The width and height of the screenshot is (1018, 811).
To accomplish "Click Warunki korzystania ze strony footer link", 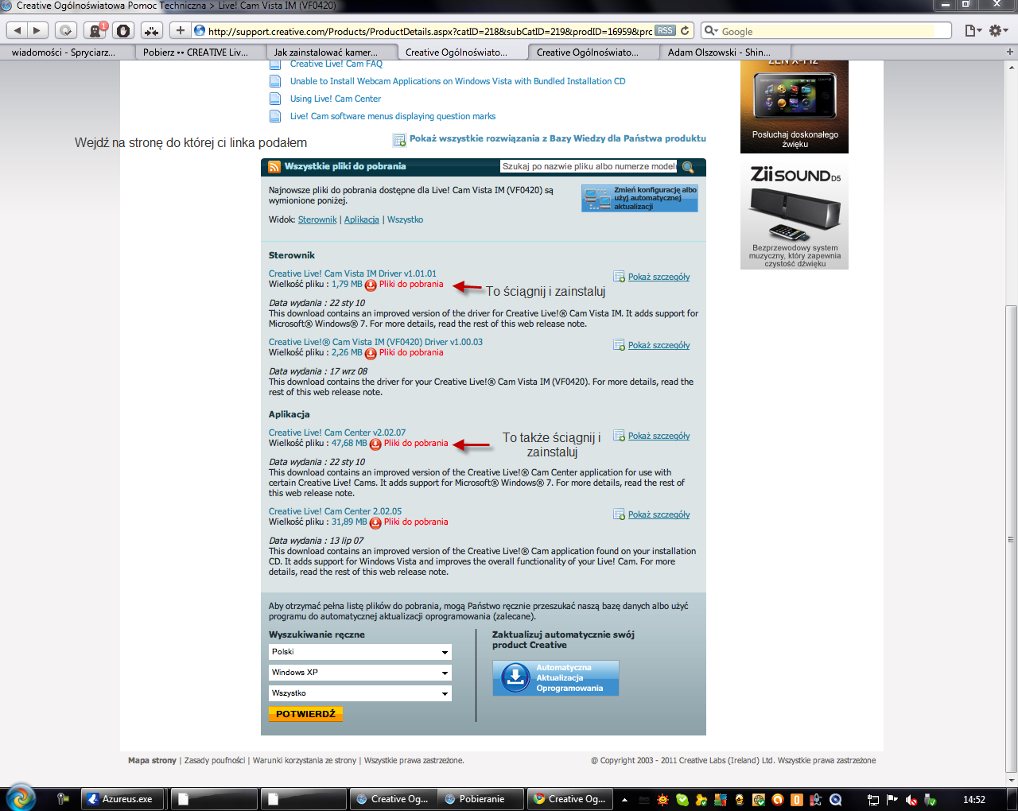I will pyautogui.click(x=305, y=760).
